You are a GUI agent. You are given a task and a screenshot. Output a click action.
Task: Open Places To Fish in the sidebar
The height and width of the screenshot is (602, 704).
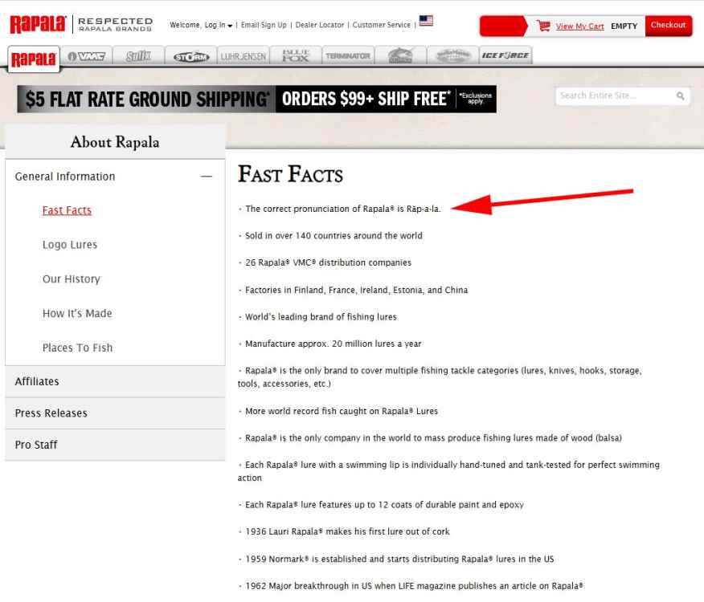tap(77, 348)
